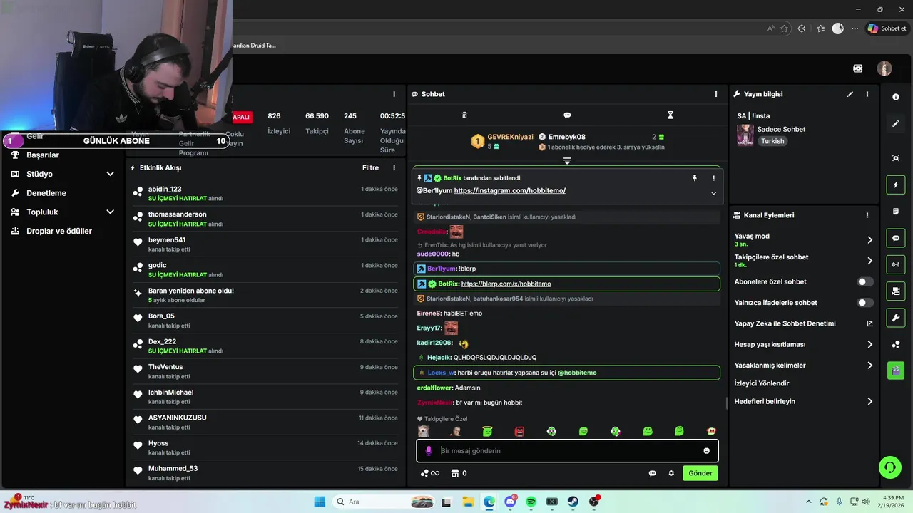Click the info icon in right sidebar

click(896, 97)
